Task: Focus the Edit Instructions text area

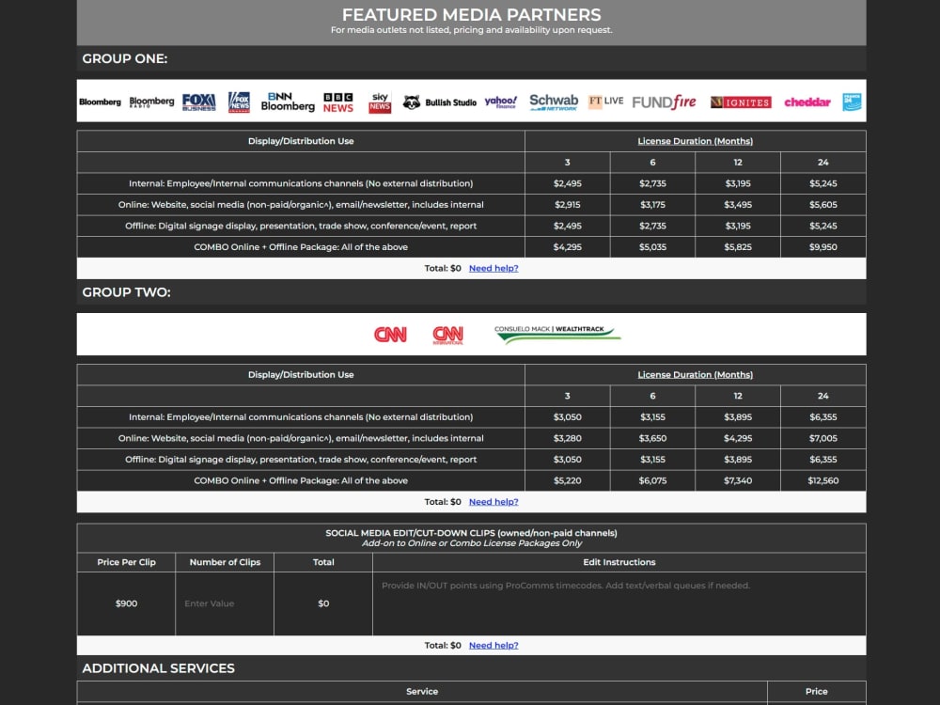Action: pos(619,603)
